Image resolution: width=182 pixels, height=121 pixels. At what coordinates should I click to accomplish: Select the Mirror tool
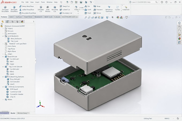(97, 13)
